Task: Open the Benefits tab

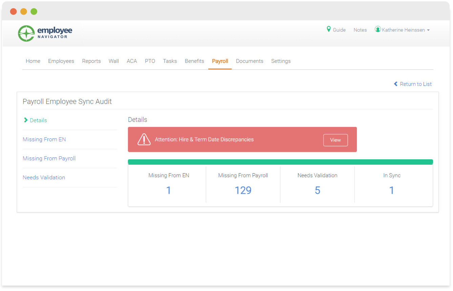Action: (194, 61)
